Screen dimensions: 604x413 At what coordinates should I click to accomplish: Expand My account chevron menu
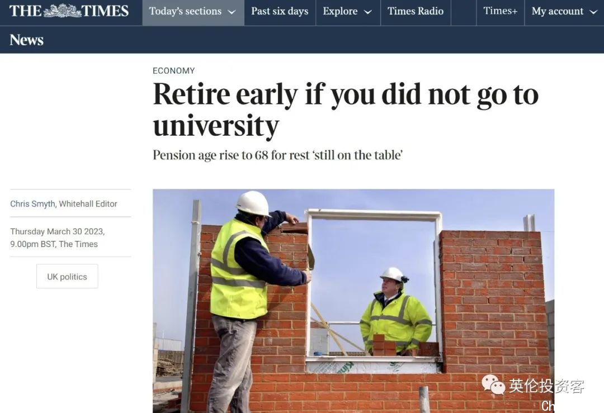click(593, 12)
